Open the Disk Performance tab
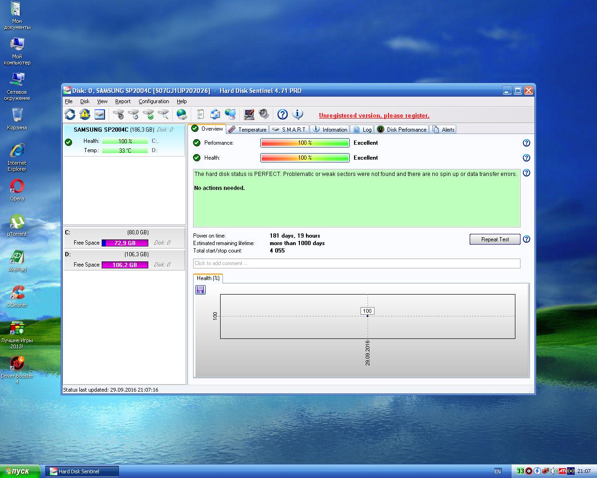Image resolution: width=597 pixels, height=478 pixels. click(x=402, y=130)
